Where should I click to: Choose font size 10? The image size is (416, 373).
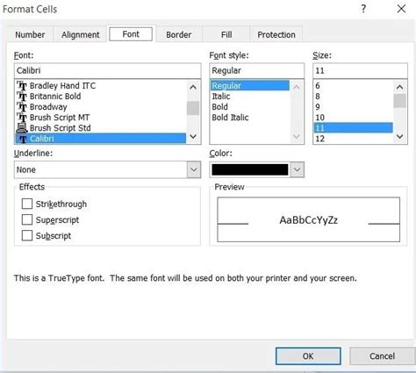(319, 118)
